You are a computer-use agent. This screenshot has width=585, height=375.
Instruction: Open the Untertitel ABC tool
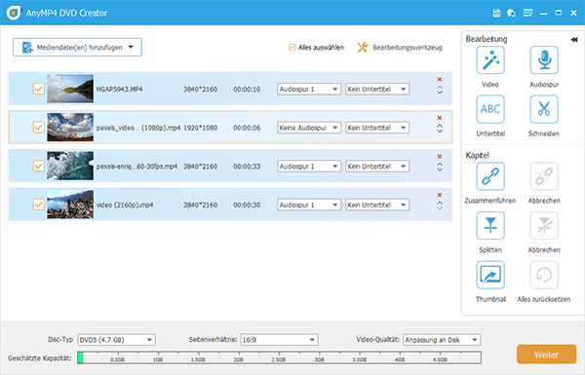pos(490,109)
